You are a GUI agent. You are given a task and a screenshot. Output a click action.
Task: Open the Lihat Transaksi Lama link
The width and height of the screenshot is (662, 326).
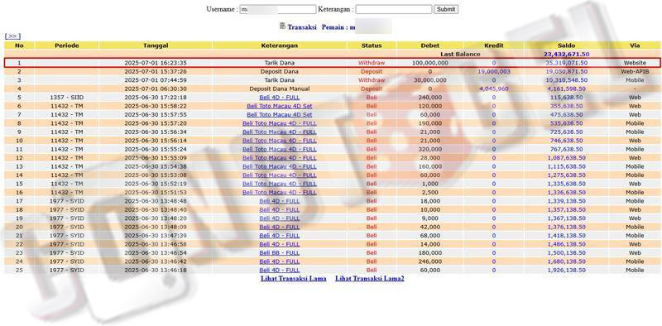click(x=294, y=278)
